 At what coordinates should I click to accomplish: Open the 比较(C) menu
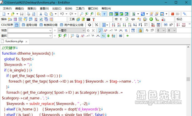pos(57,8)
